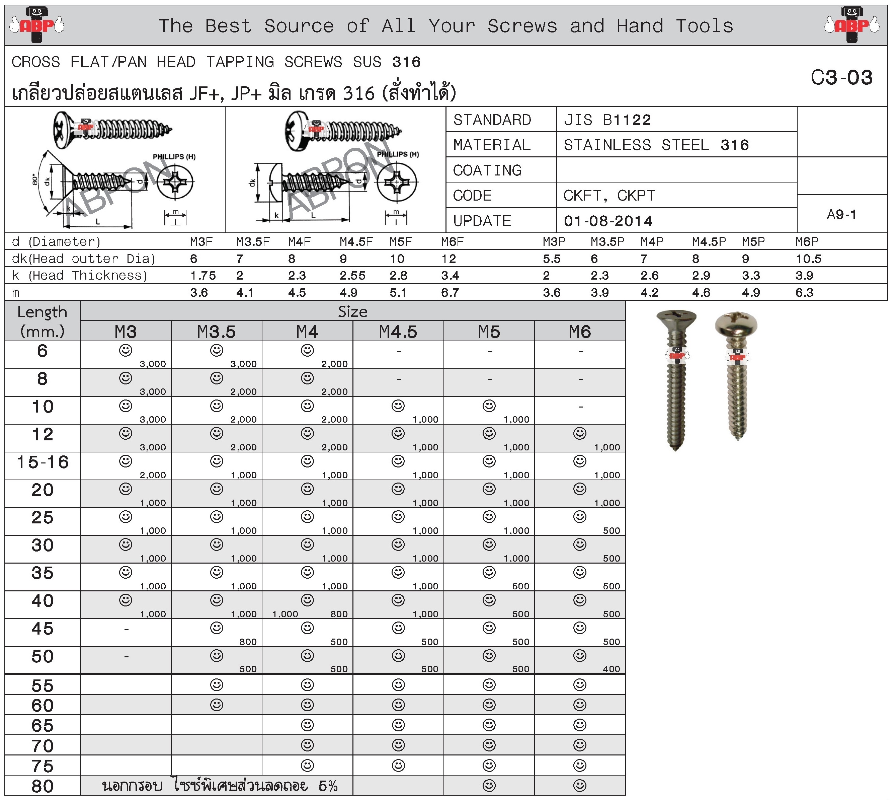
Task: Click the dash for M3 at length 45
Action: 126,630
